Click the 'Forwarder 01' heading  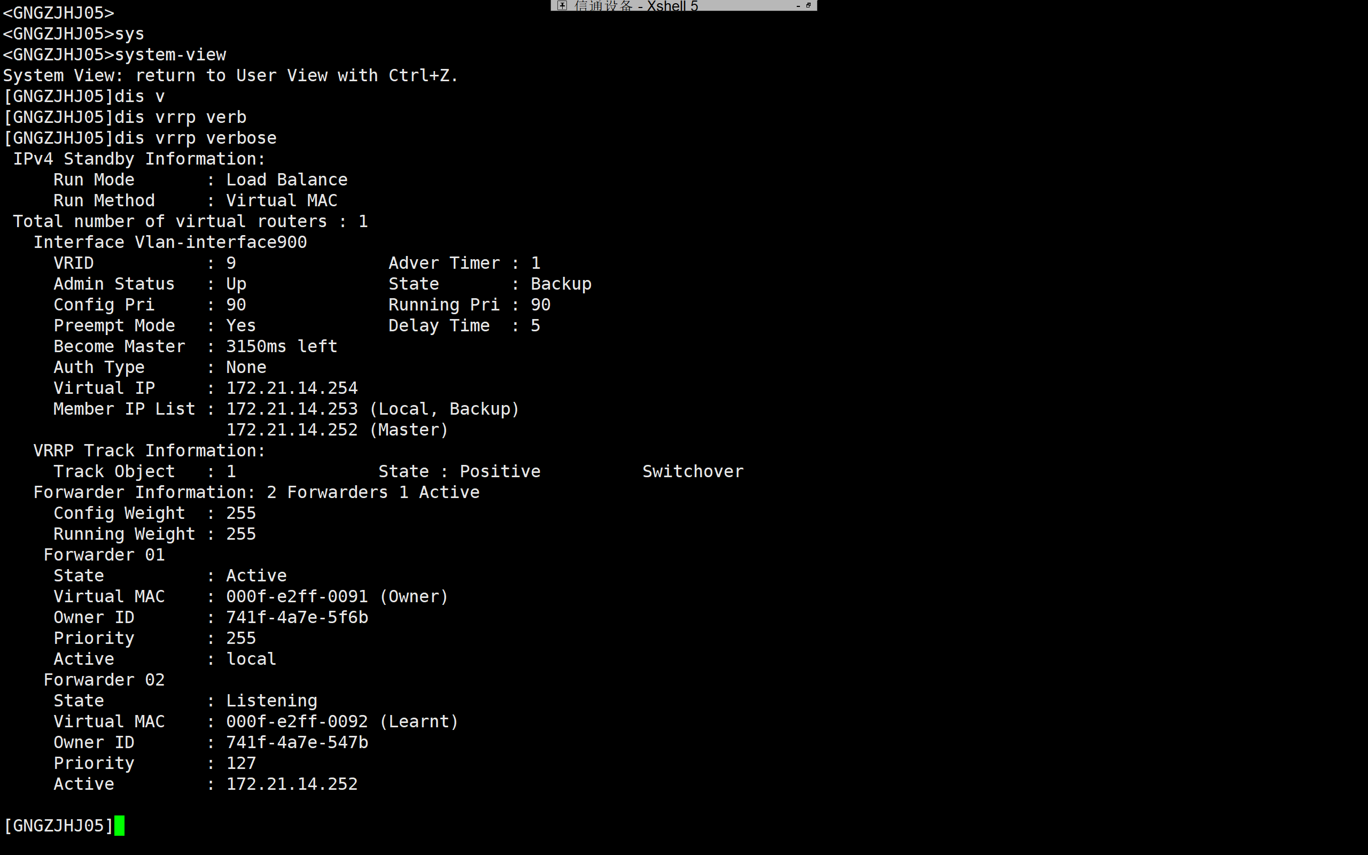click(104, 555)
